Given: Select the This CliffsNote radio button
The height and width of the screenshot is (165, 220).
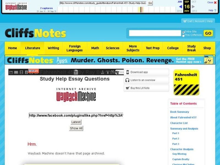Looking at the screenshot, I should (x=183, y=35).
